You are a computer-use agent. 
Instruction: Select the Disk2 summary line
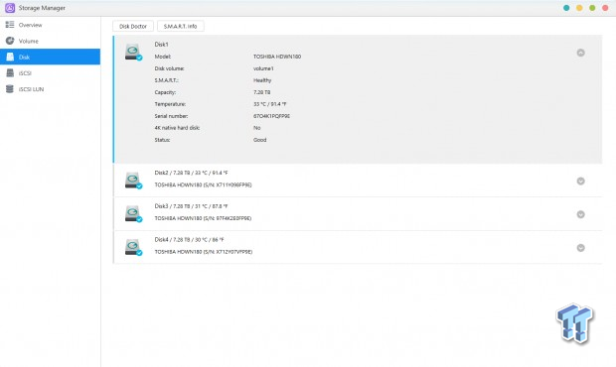pos(191,173)
